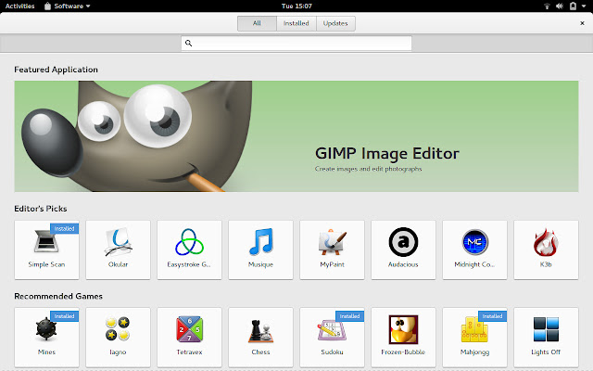Click the Editor's Picks heading
Screen dimensions: 593x371
click(41, 209)
